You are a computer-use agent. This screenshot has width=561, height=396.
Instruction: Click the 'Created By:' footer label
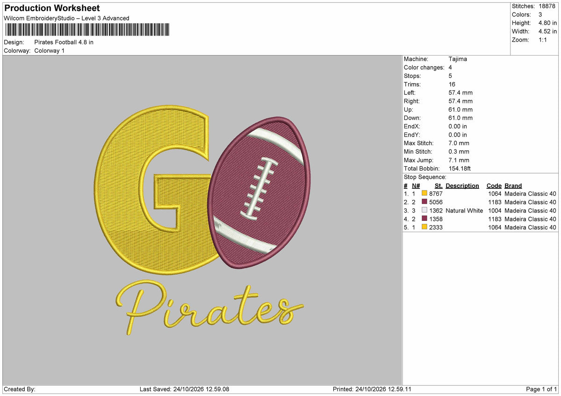(20, 389)
